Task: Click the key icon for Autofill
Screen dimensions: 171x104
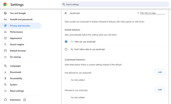Action: pyautogui.click(x=5, y=19)
